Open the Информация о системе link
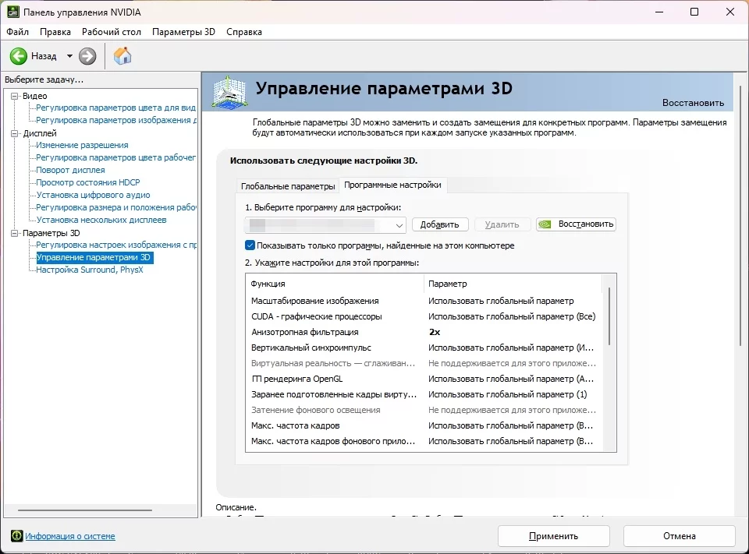This screenshot has height=554, width=749. pyautogui.click(x=70, y=536)
